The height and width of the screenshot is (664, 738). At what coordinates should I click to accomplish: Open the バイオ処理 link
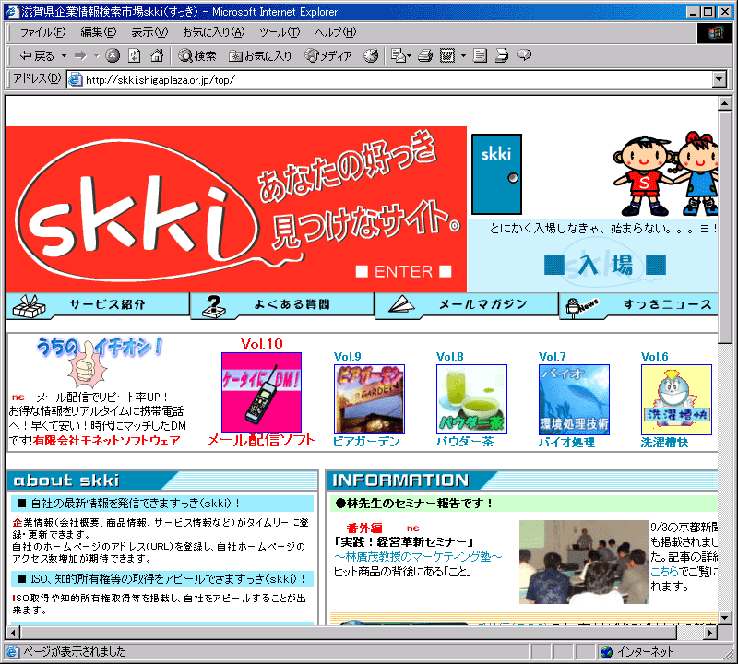pos(566,443)
